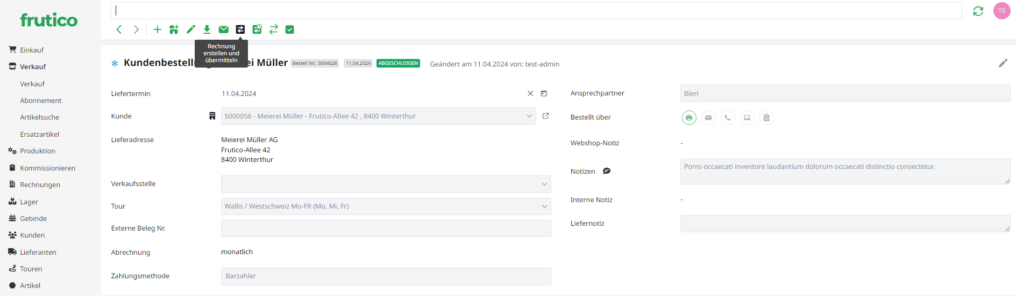Image resolution: width=1016 pixels, height=296 pixels.
Task: Open the Tour dropdown
Action: click(x=544, y=206)
